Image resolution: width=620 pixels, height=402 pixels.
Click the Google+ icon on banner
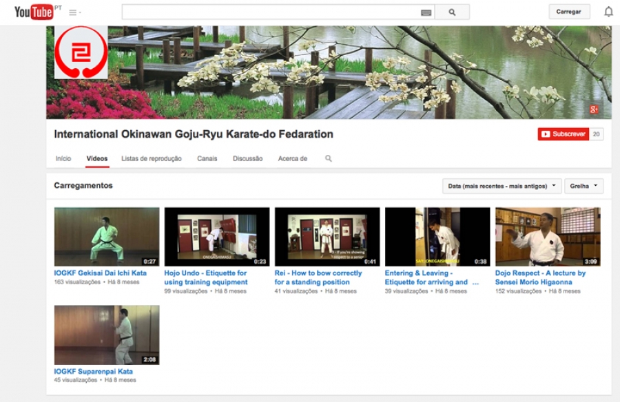coord(595,109)
